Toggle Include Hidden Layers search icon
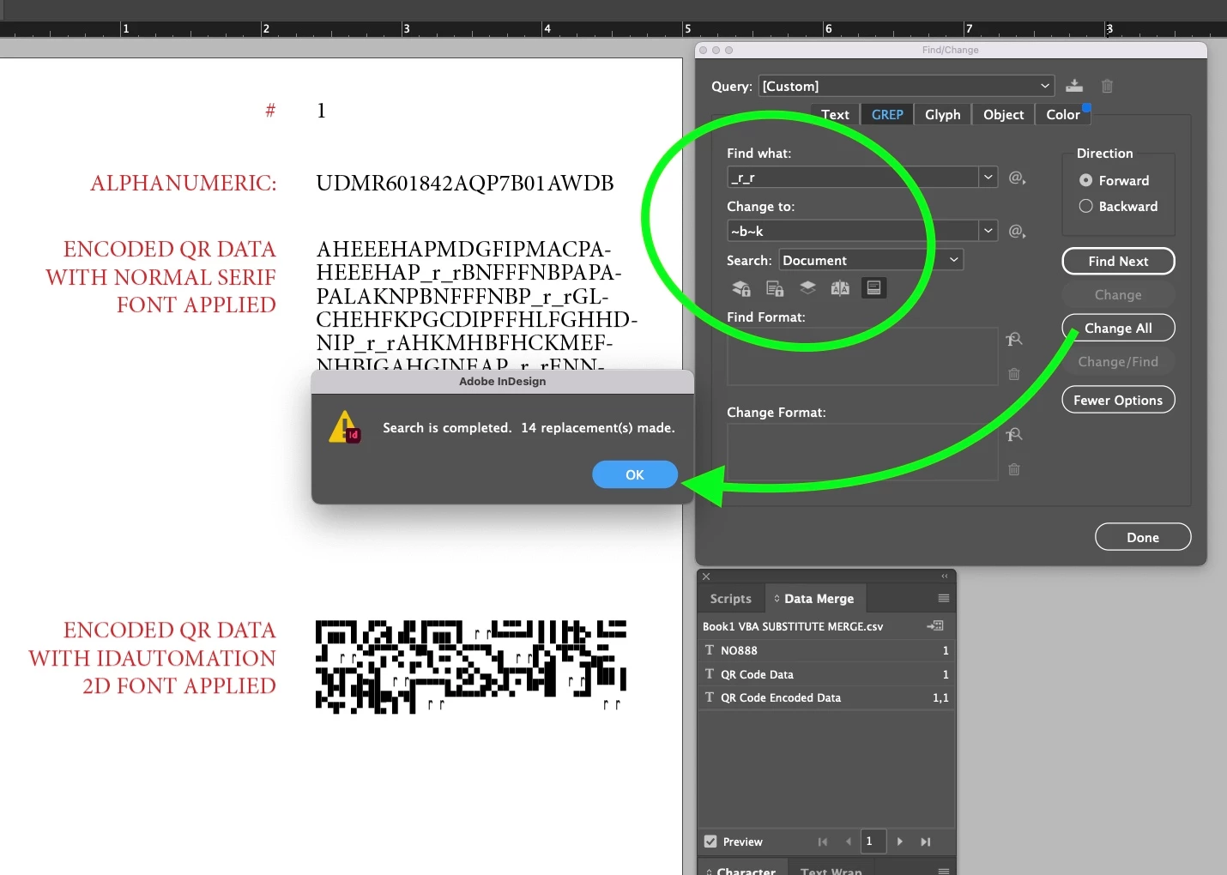 [807, 288]
